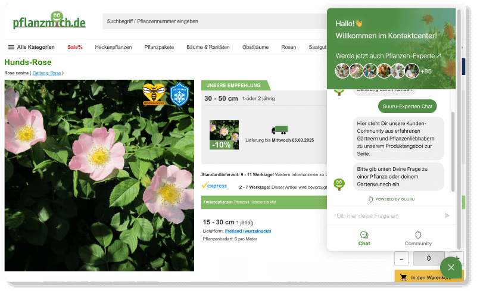Select the Chat tab
Image resolution: width=477 pixels, height=291 pixels.
(364, 238)
